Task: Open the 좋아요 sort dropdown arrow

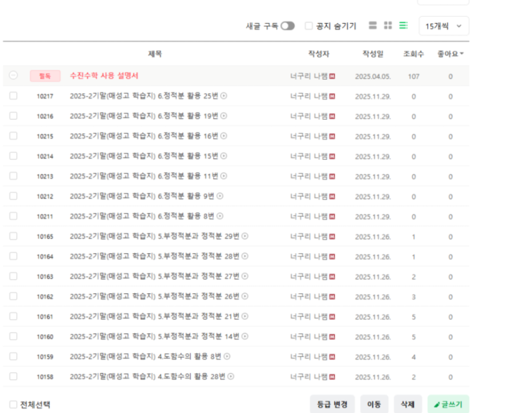Action: [462, 54]
